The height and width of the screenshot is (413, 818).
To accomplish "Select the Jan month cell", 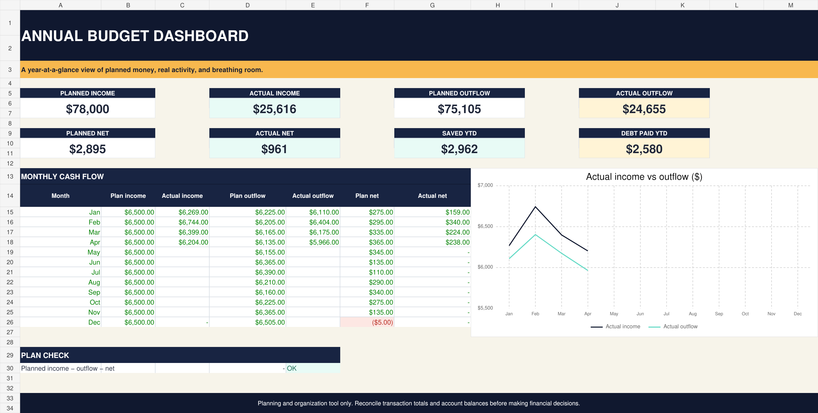I will pyautogui.click(x=60, y=212).
